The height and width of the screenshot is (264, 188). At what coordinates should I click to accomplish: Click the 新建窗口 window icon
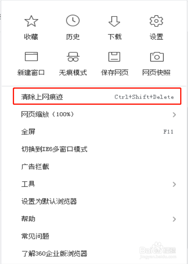[31, 57]
